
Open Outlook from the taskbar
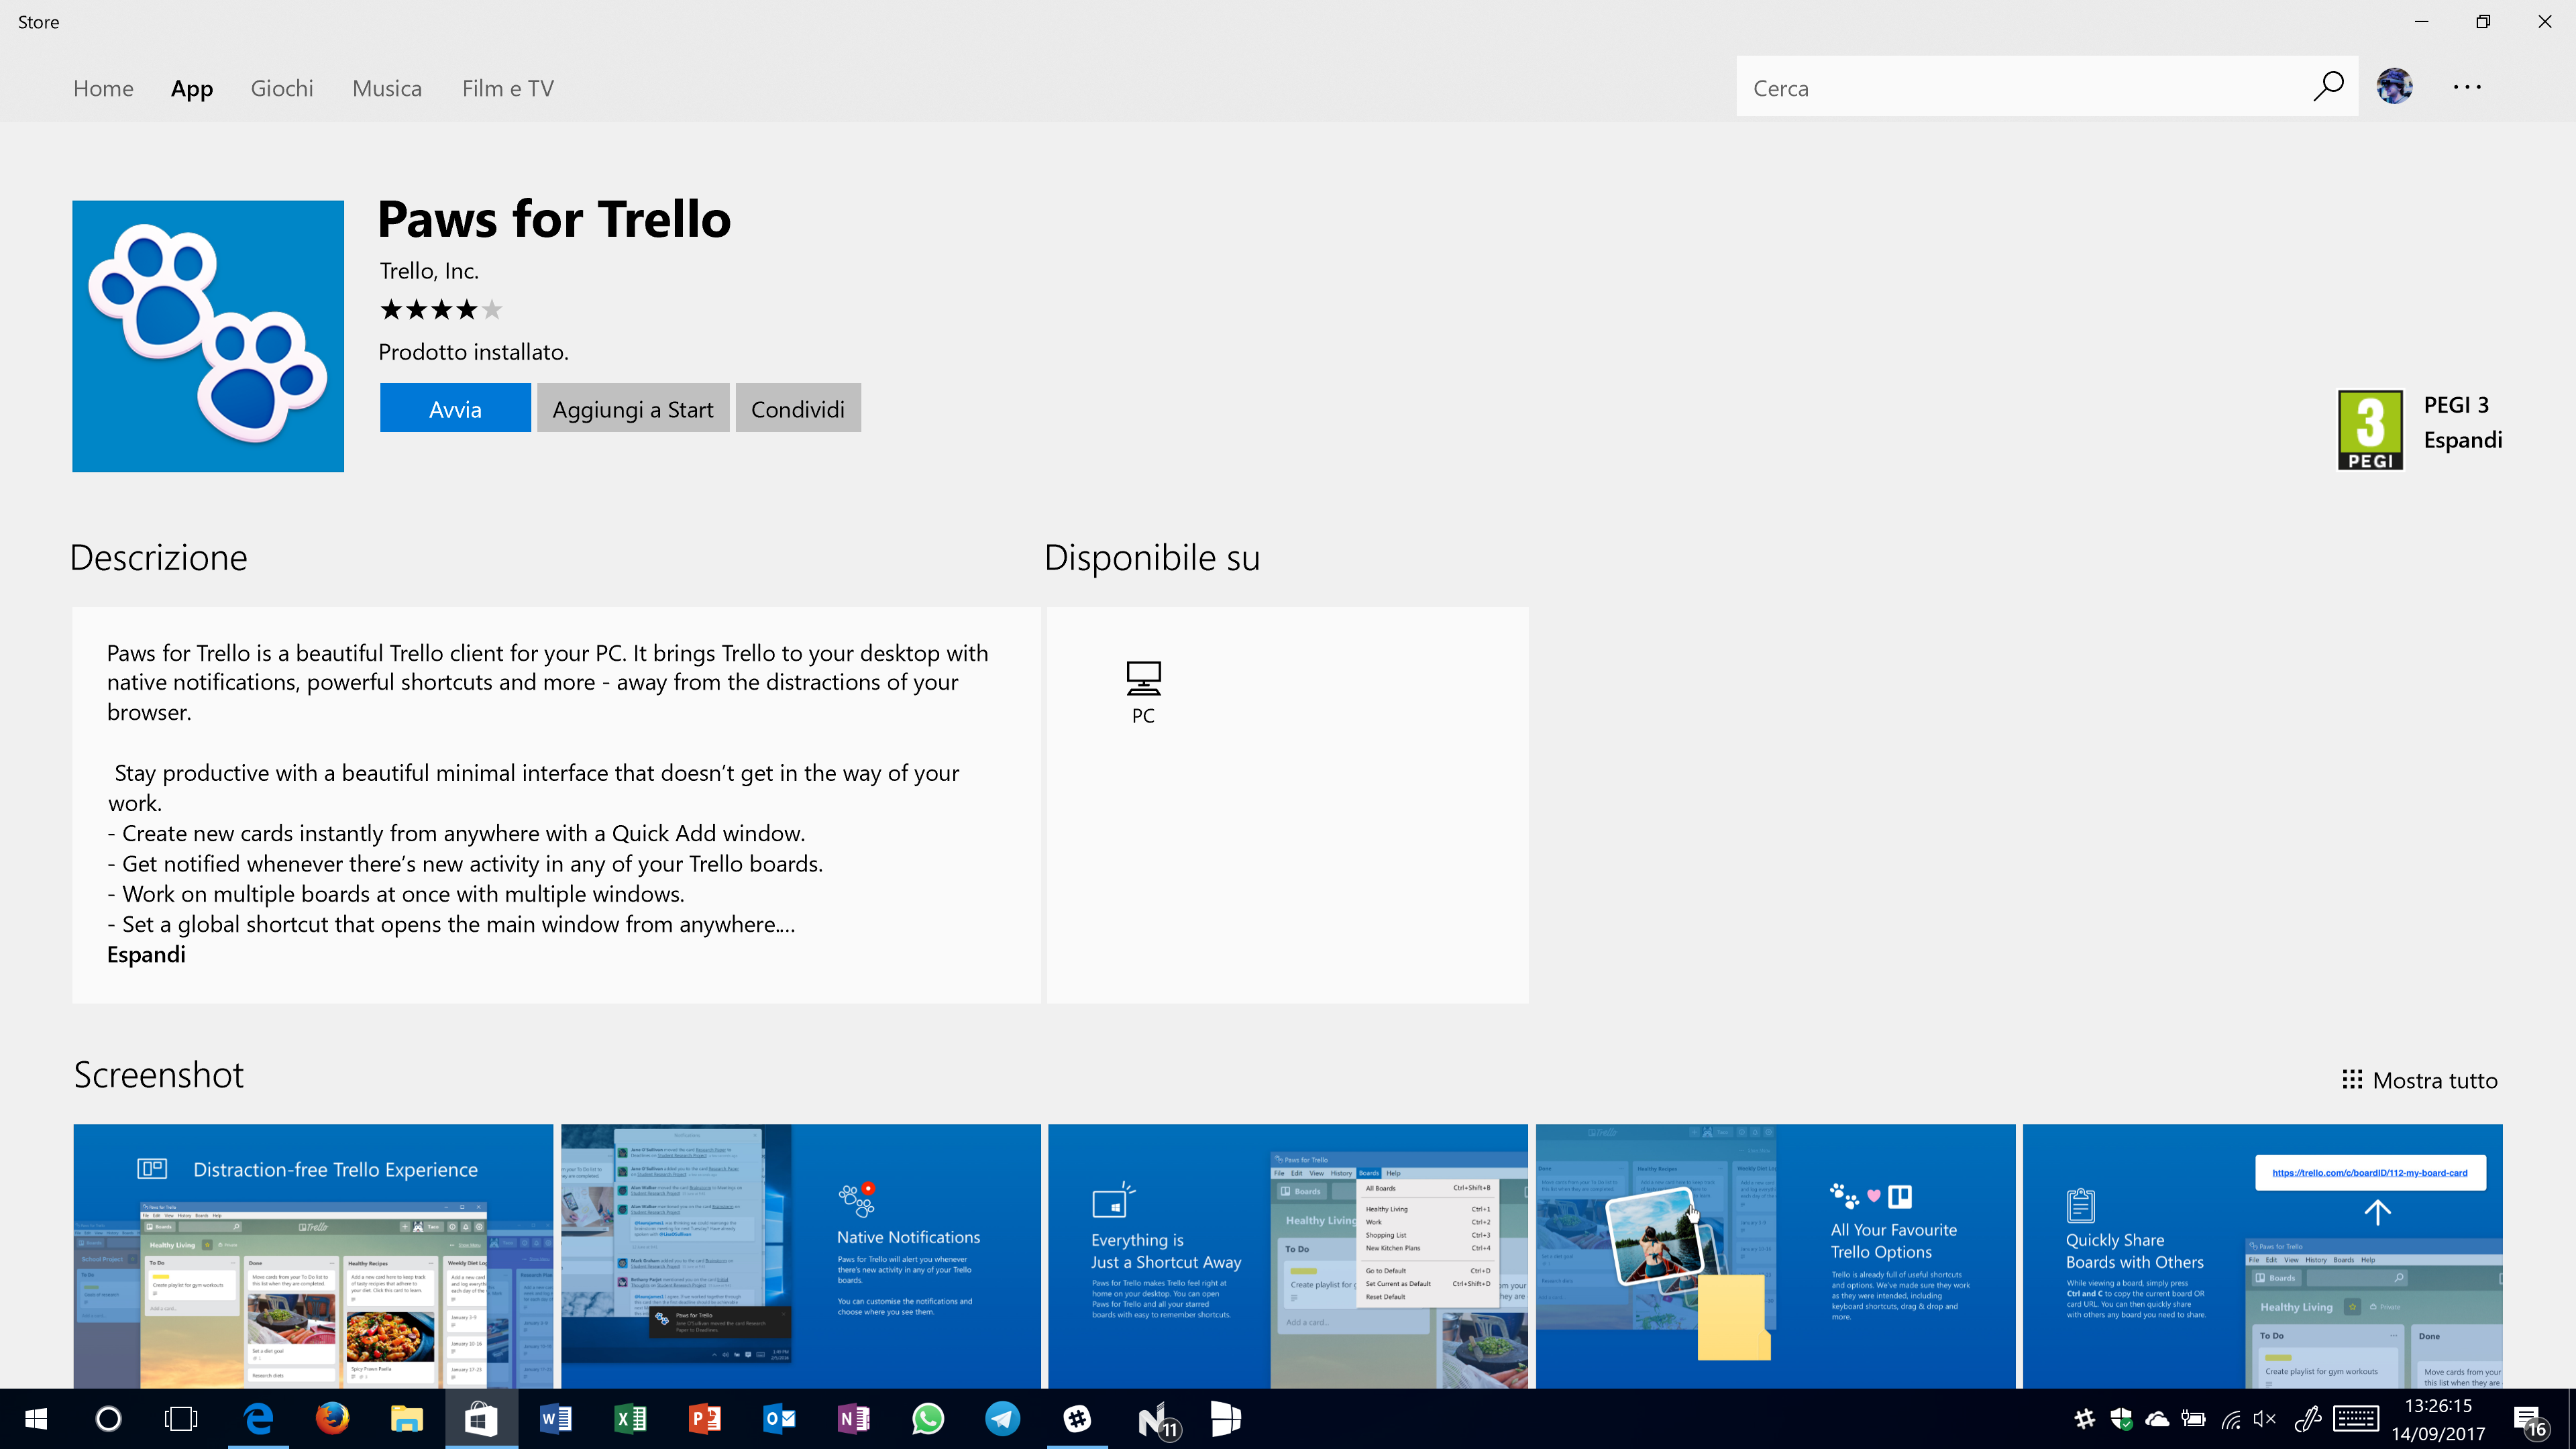[x=779, y=1419]
